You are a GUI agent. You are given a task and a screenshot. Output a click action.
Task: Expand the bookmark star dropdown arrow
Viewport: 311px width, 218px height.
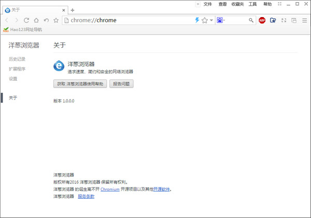point(211,20)
